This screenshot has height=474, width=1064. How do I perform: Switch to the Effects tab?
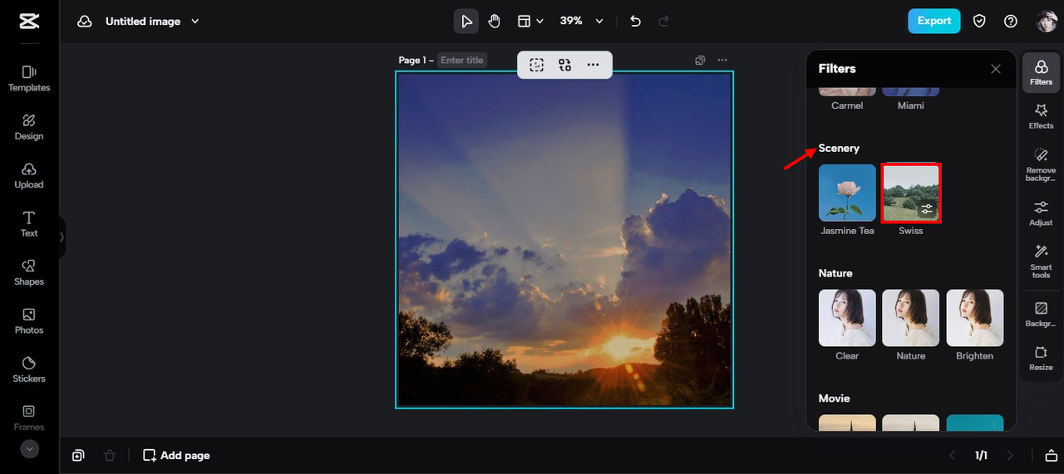1042,116
